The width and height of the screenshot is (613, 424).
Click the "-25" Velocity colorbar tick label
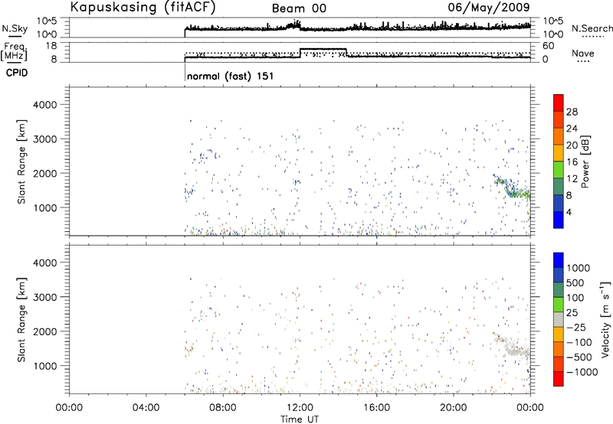coord(576,328)
